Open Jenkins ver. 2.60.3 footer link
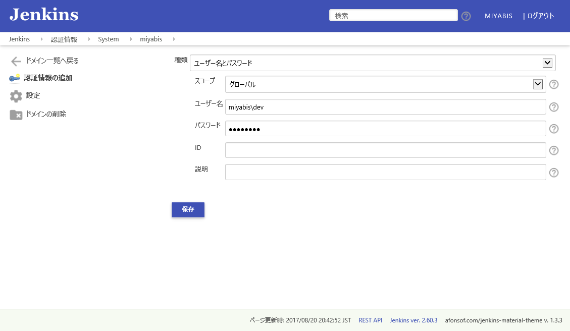 (x=413, y=320)
